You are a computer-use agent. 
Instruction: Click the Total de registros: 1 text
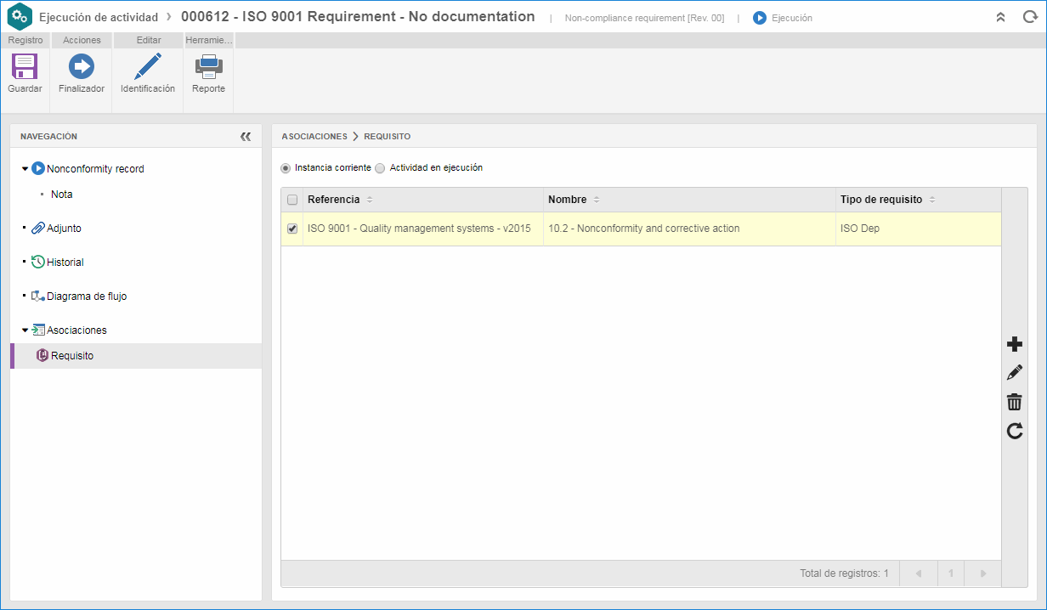[844, 573]
